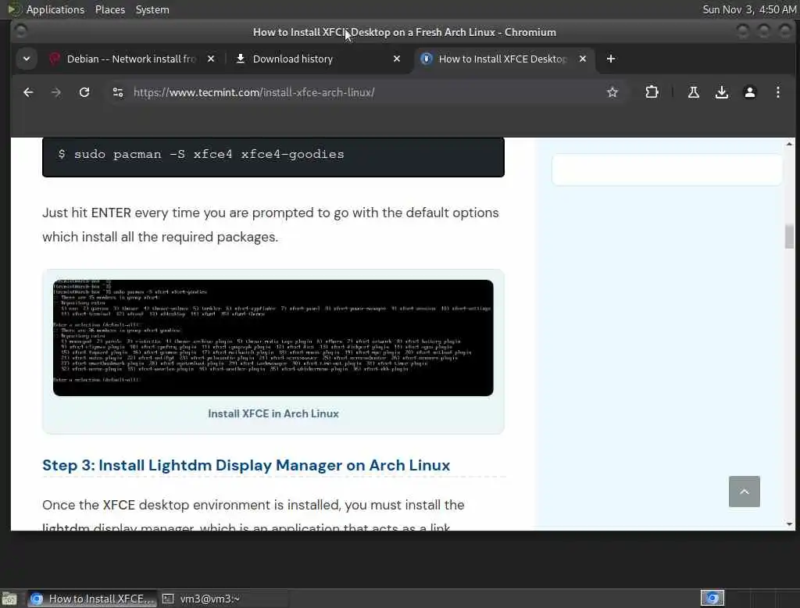The width and height of the screenshot is (800, 608).
Task: Click the 'Just hit ENTER' paragraph text
Action: click(270, 224)
